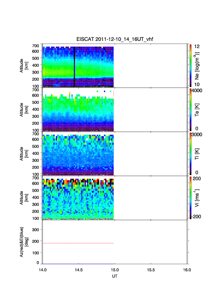Click the Vi ion velocity color bar
The height and width of the screenshot is (308, 205).
[191, 198]
